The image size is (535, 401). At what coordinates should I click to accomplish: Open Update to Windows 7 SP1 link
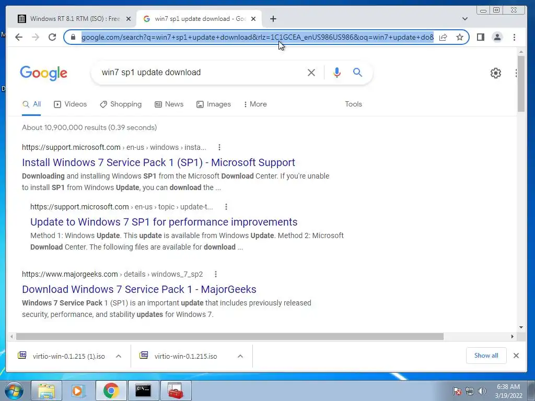coord(164,221)
